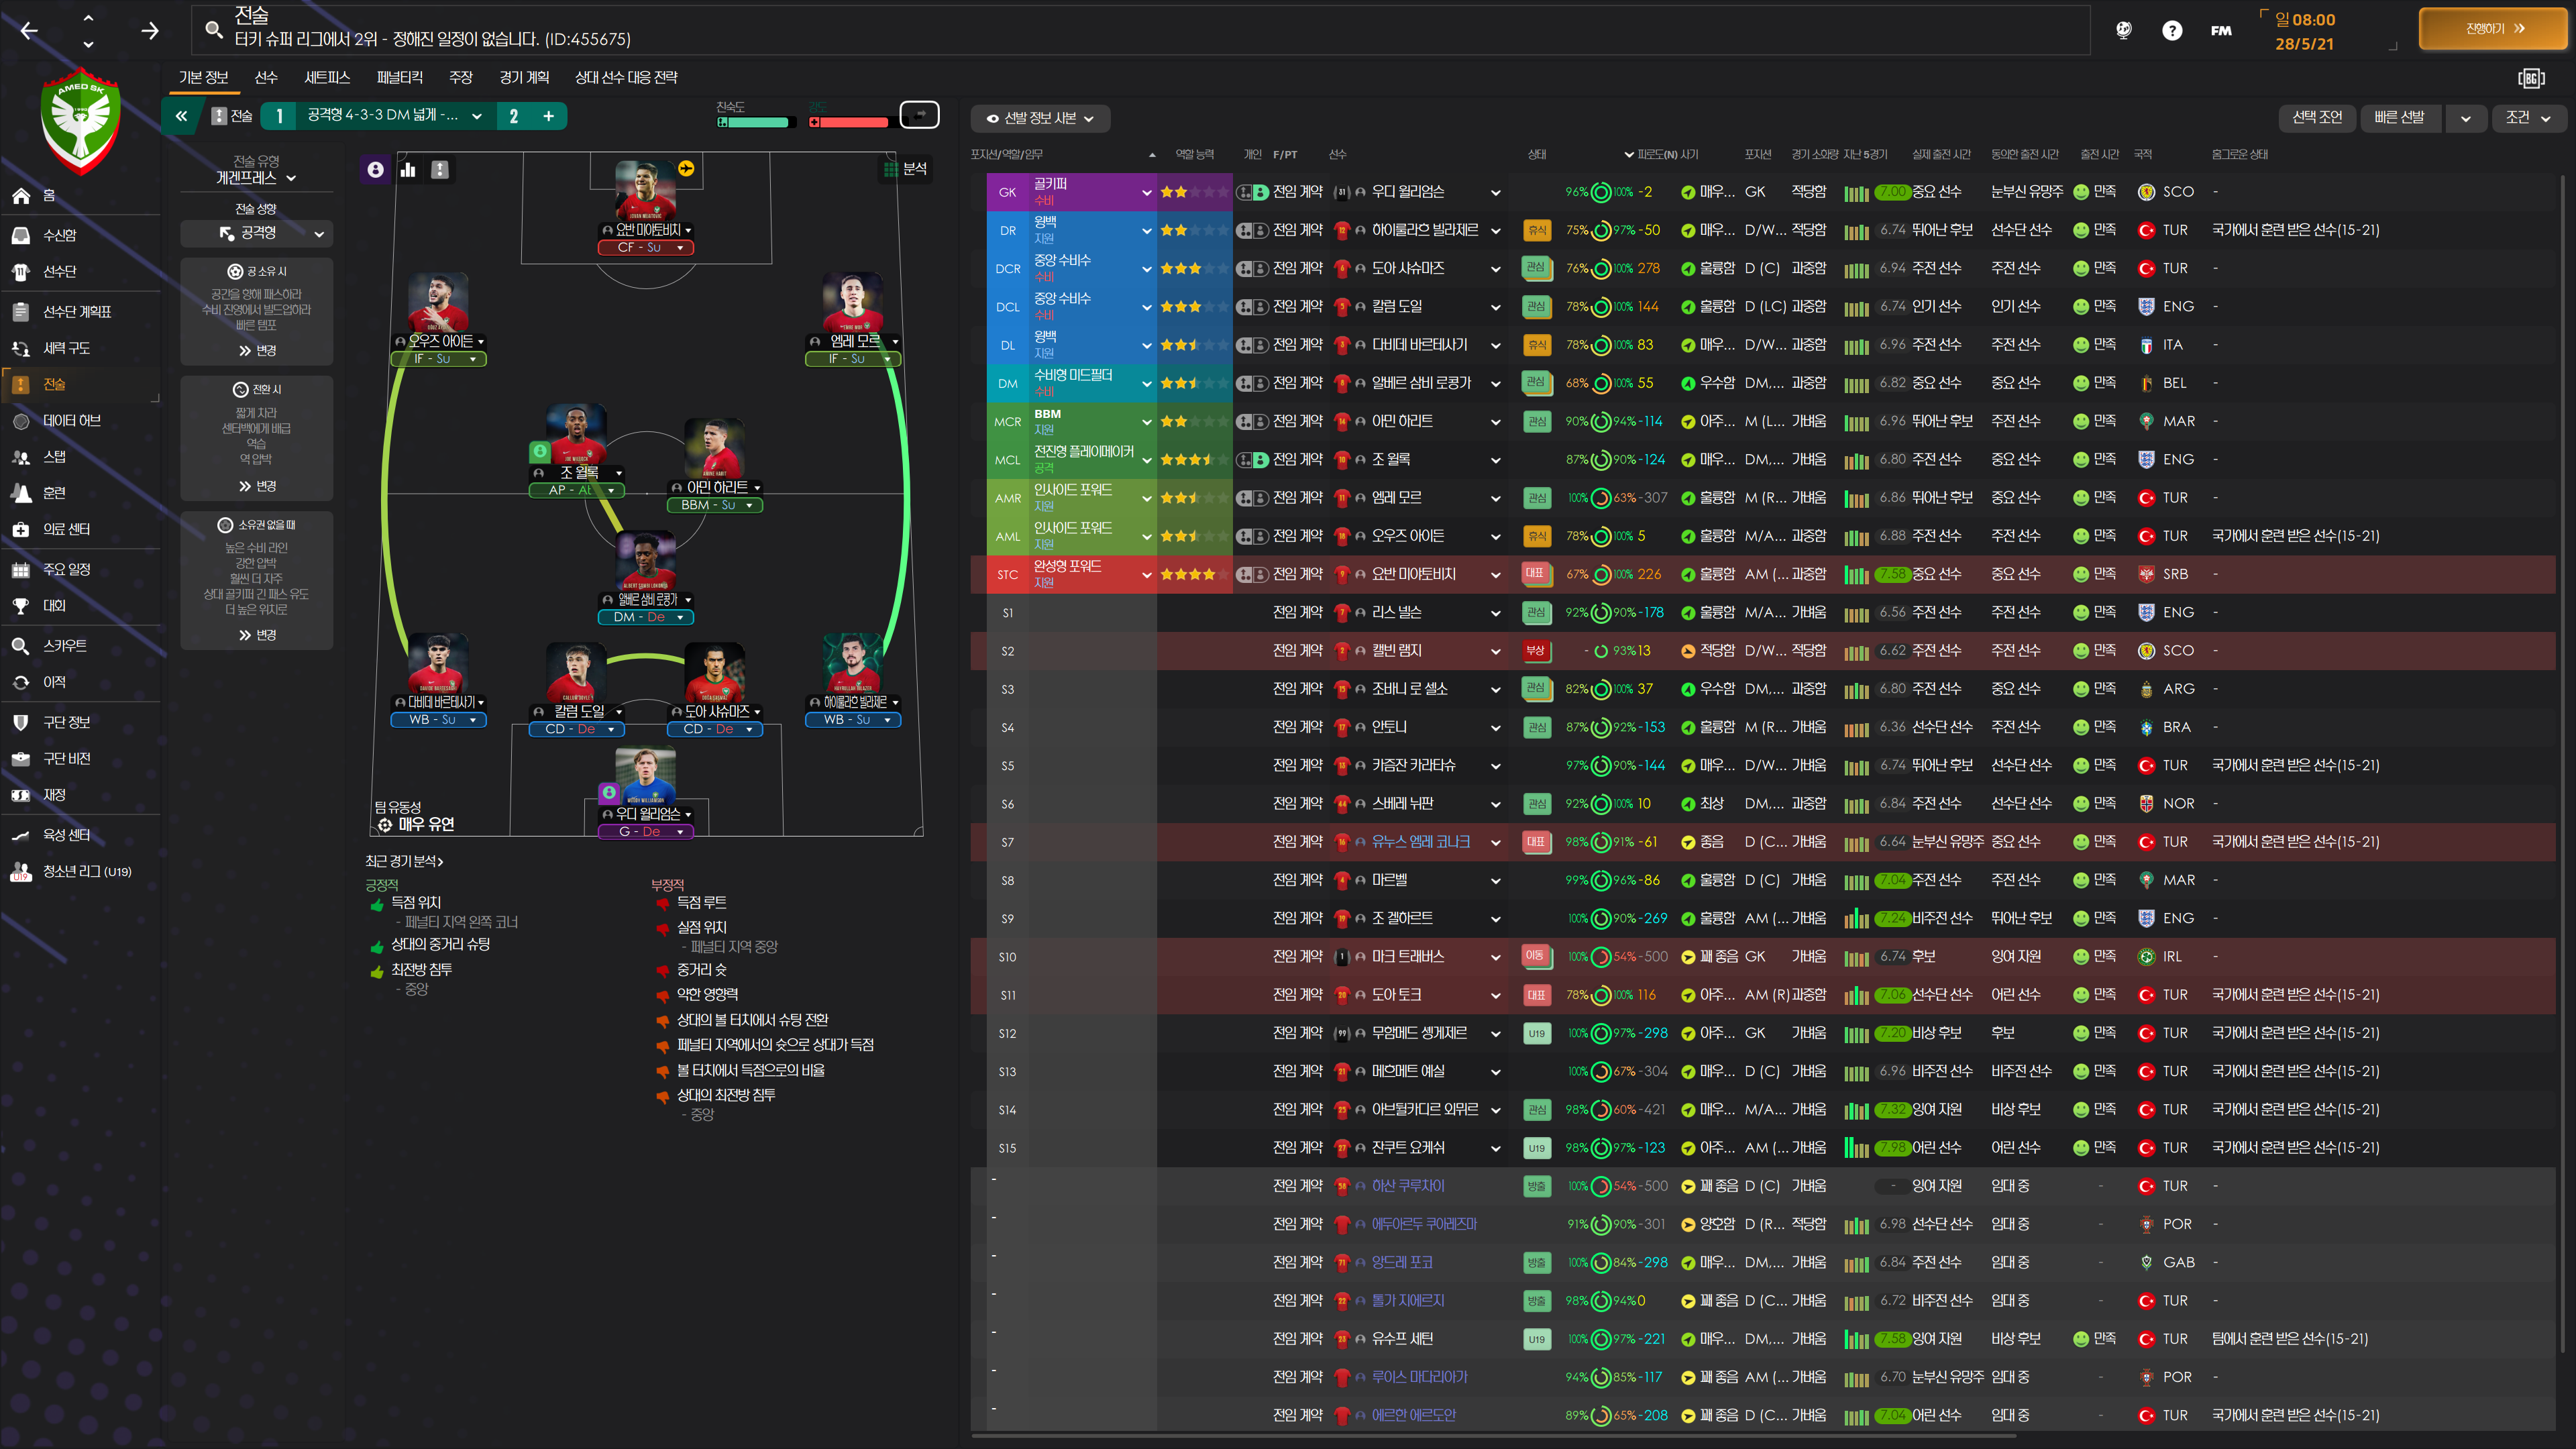Open the 훈련 (Training) sidebar icon
Viewport: 2576px width, 1449px height.
coord(21,493)
